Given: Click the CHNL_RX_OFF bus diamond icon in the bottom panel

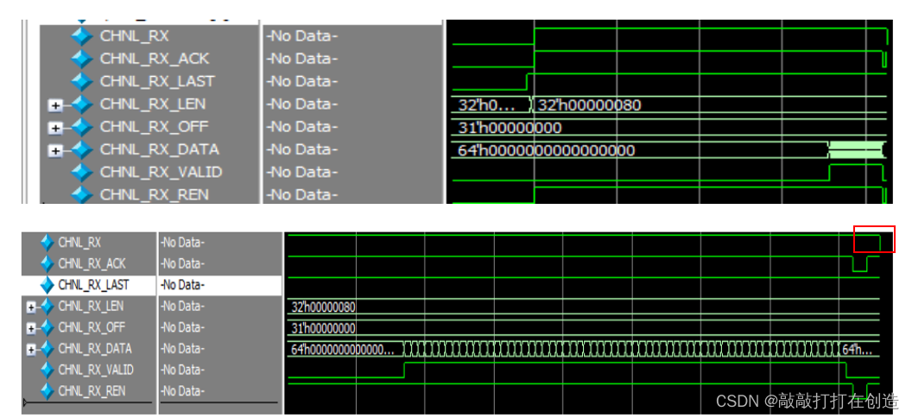Looking at the screenshot, I should (47, 328).
